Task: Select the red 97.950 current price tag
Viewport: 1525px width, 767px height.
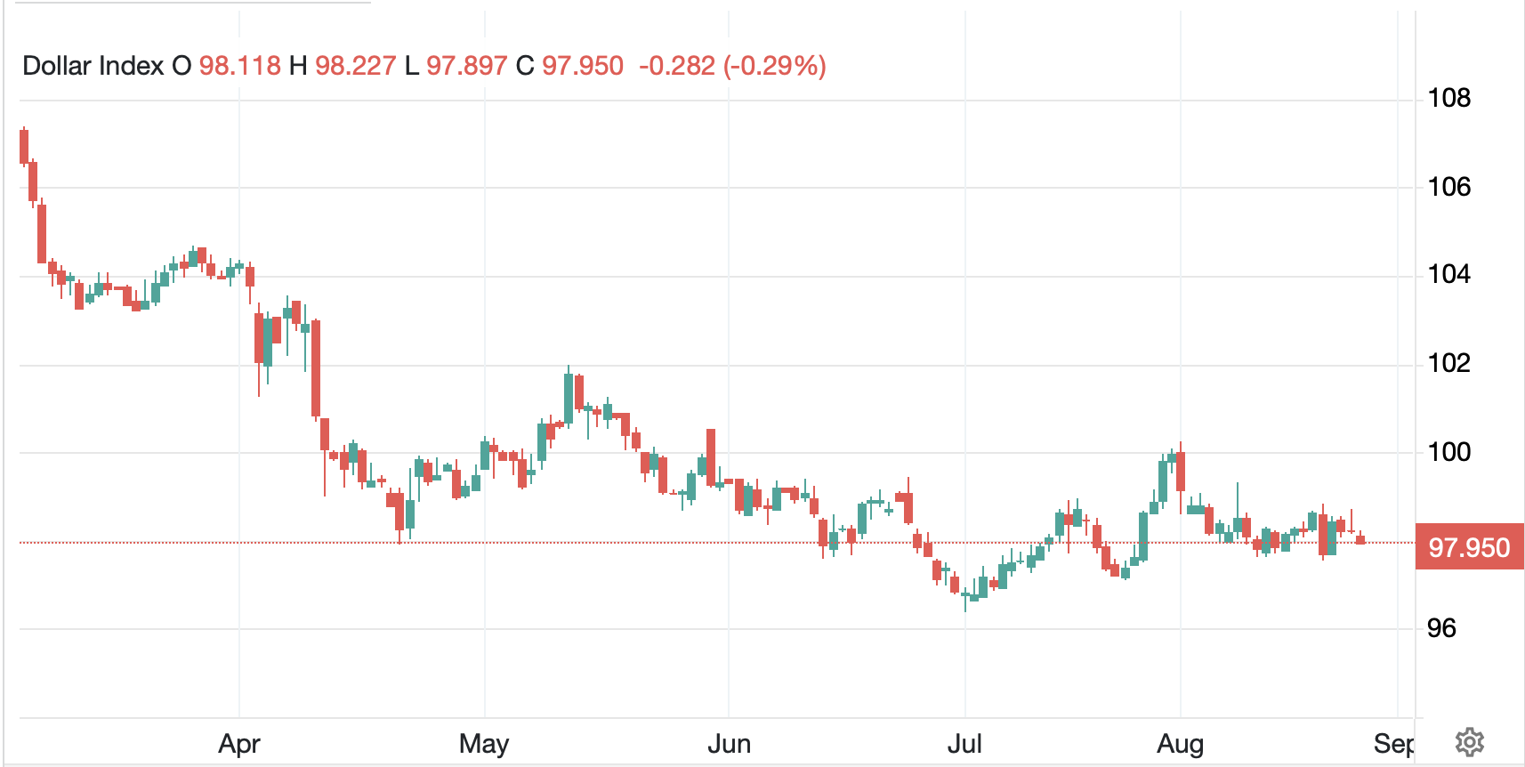Action: [1469, 547]
